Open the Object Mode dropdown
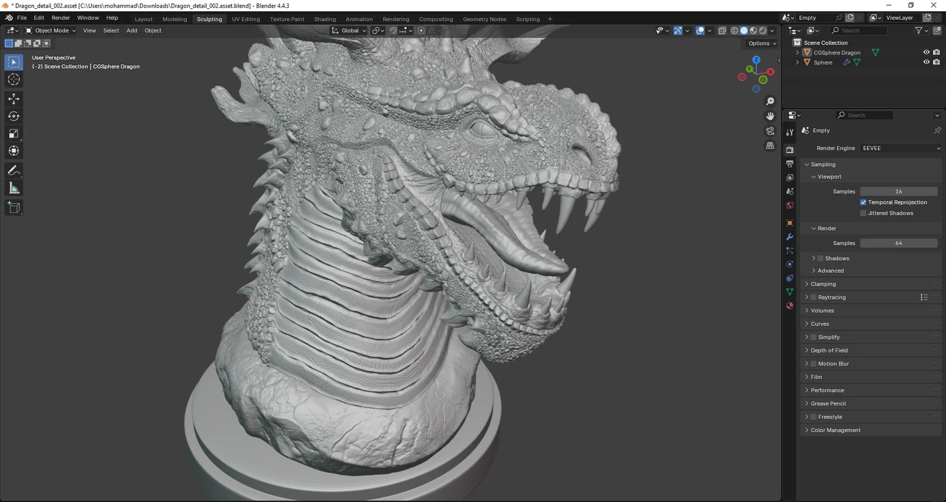The image size is (946, 502). tap(51, 31)
